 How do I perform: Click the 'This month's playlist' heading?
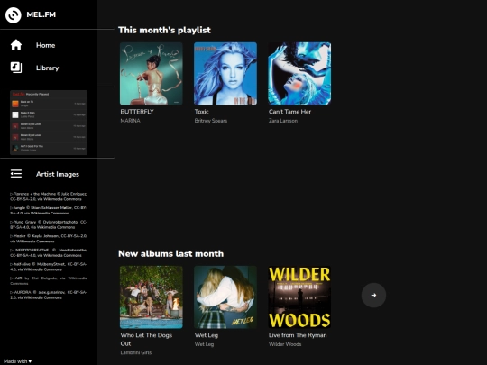[164, 30]
